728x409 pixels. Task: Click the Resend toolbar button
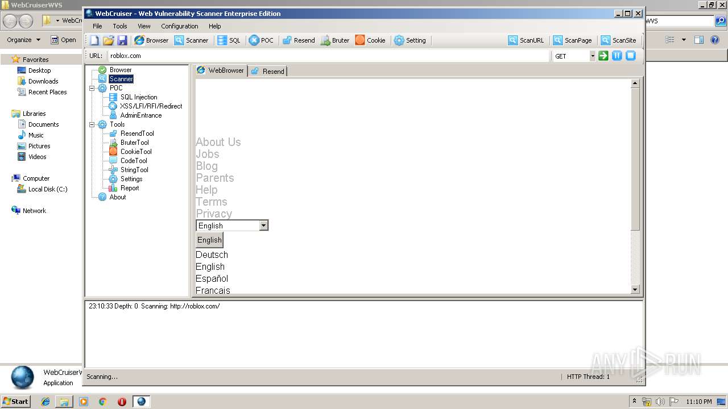(x=299, y=40)
